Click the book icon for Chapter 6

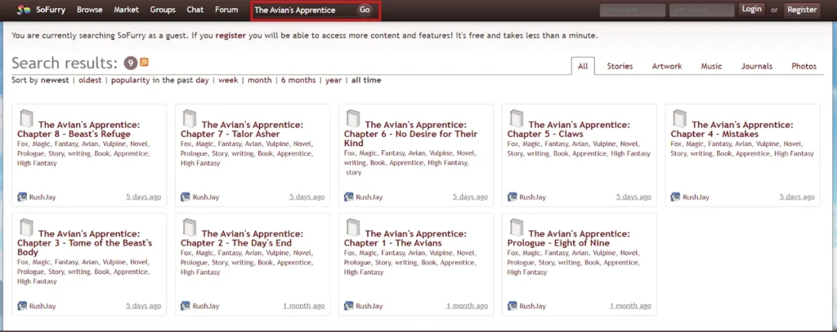point(353,117)
